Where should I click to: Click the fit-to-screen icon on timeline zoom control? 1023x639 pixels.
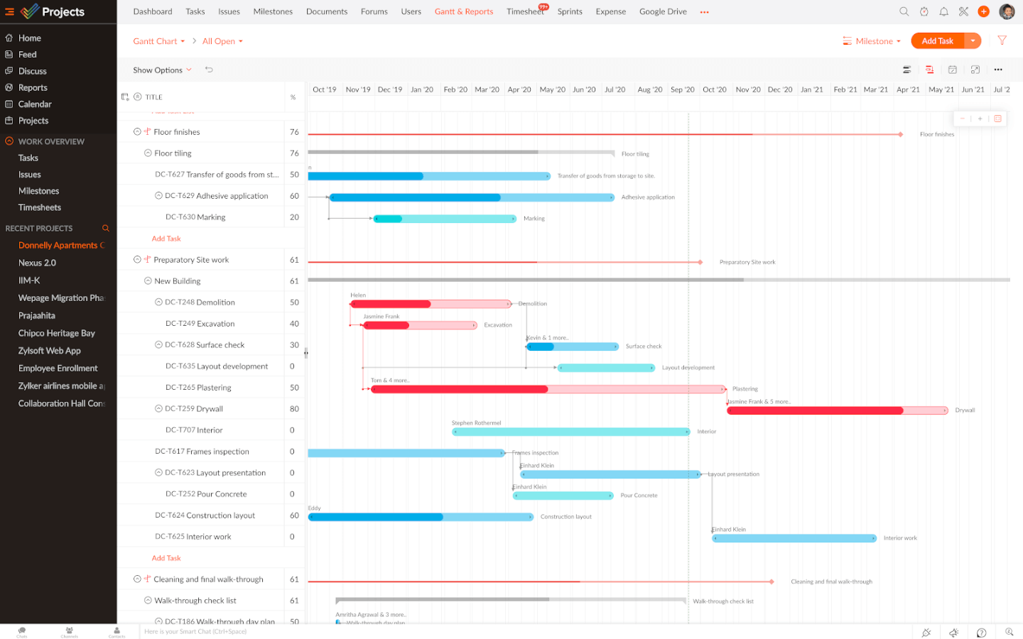pos(997,119)
